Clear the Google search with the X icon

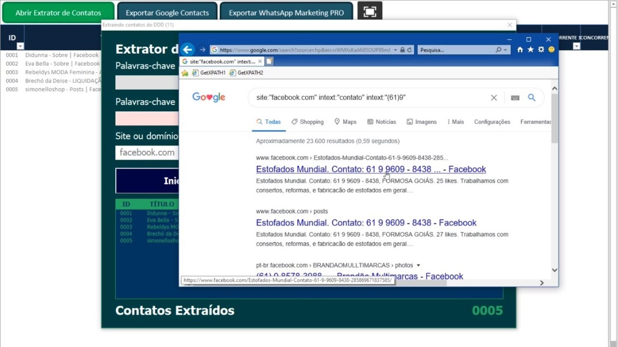[x=494, y=97]
